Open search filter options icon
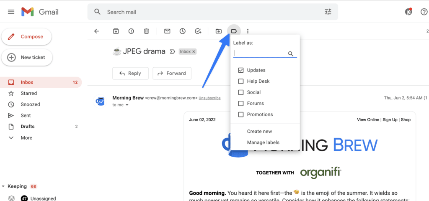Screen dimensions: 429x201 point(328,12)
